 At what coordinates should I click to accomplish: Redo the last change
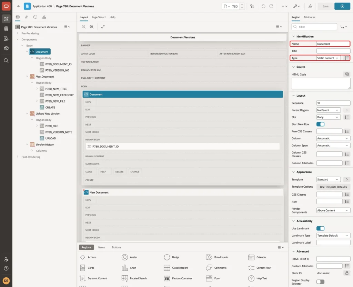pos(271,6)
